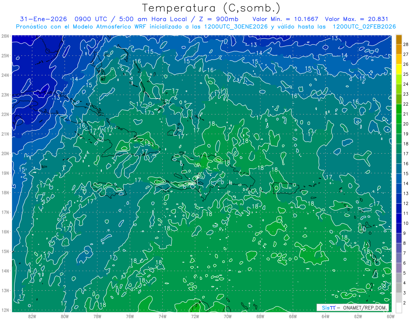Click colorbar scale label '25'
The image size is (415, 321).
click(406, 74)
